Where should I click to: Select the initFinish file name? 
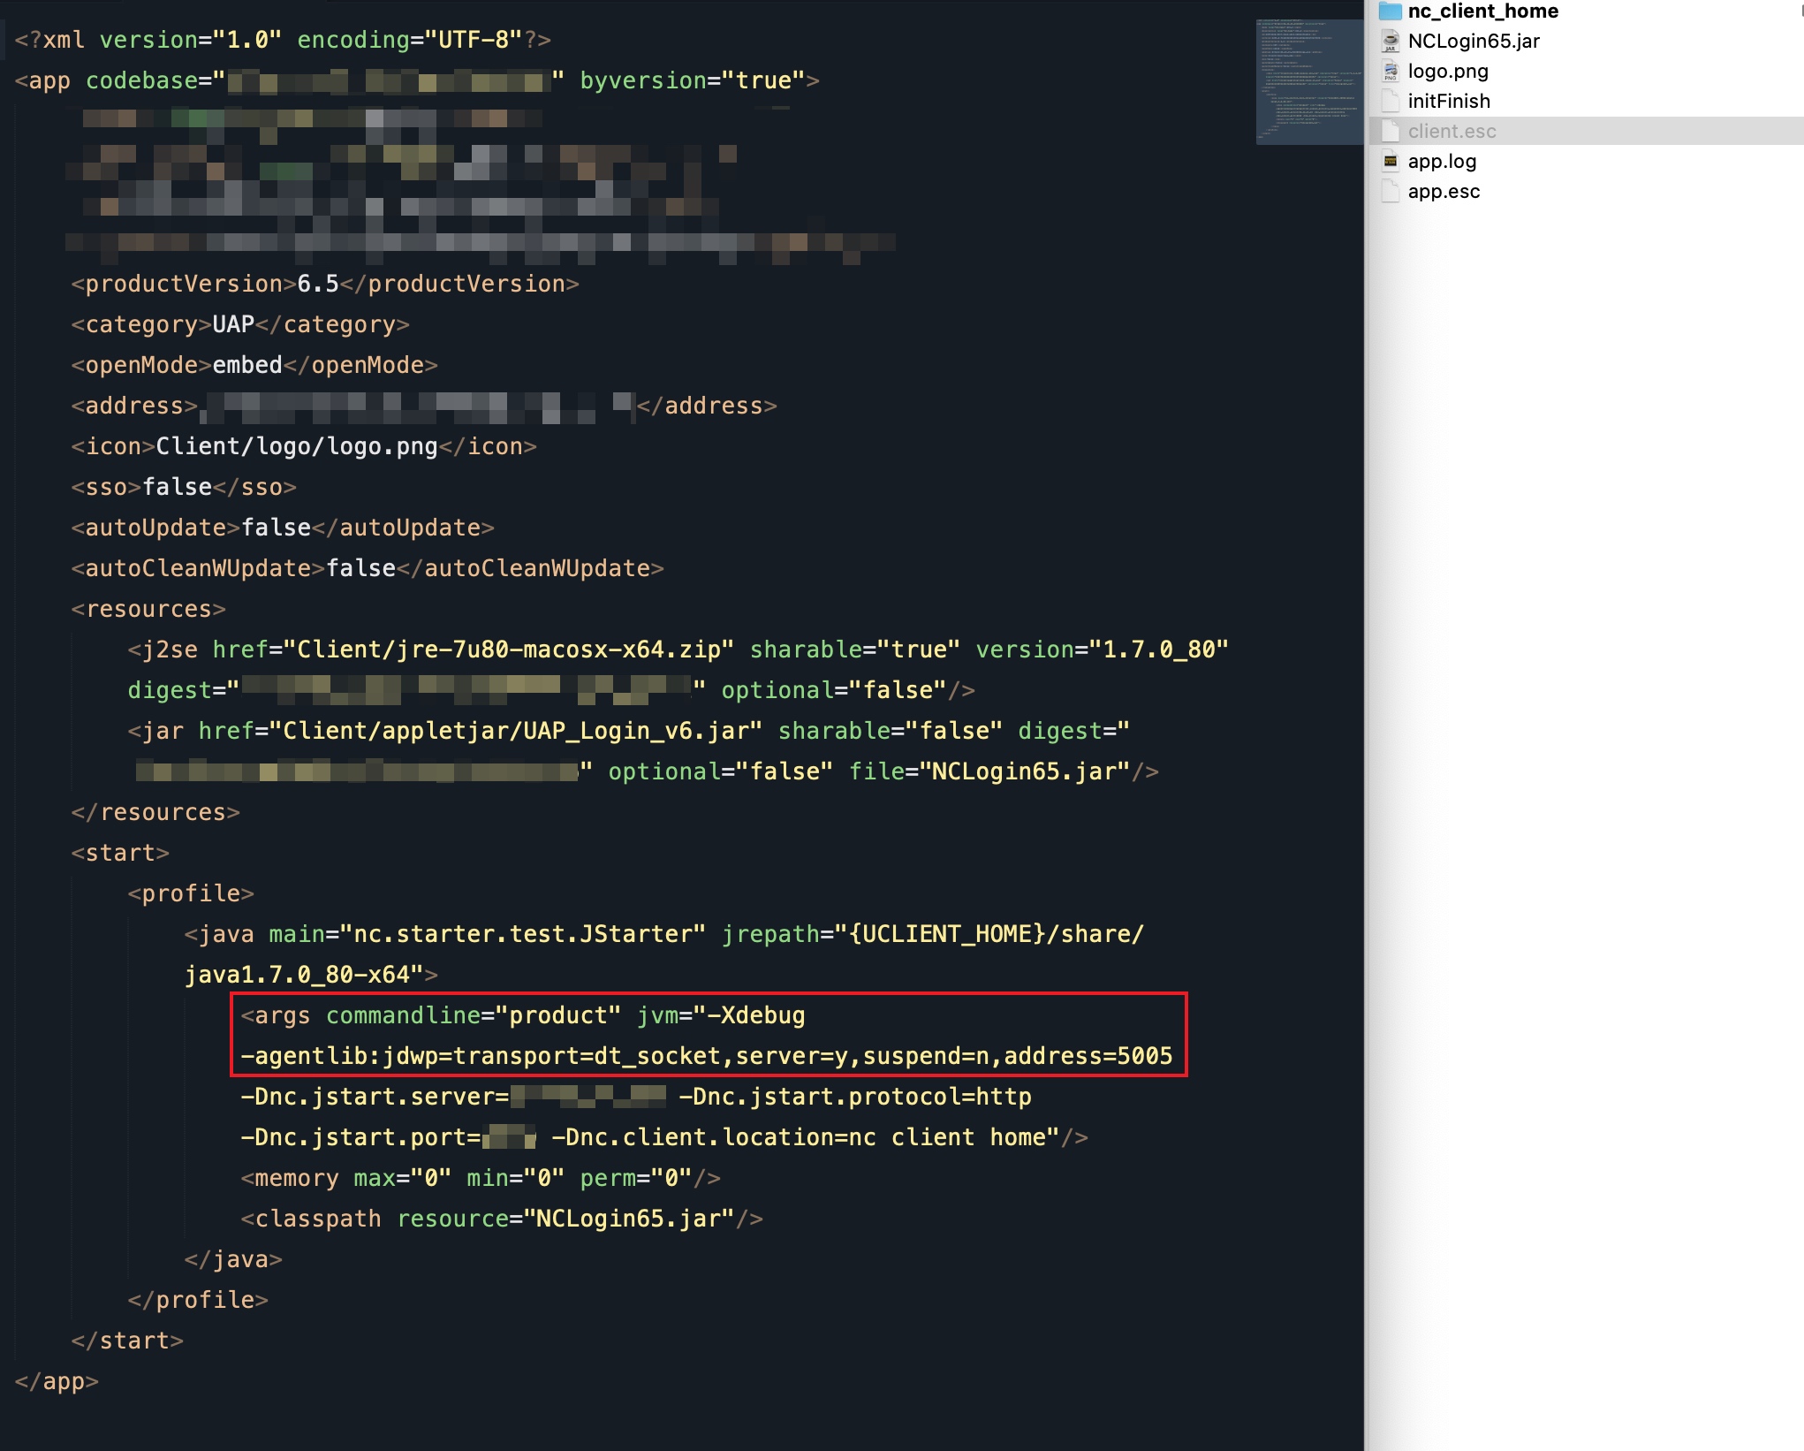[1449, 101]
